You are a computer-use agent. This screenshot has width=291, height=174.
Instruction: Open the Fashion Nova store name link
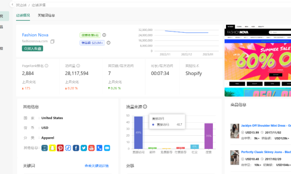click(35, 35)
